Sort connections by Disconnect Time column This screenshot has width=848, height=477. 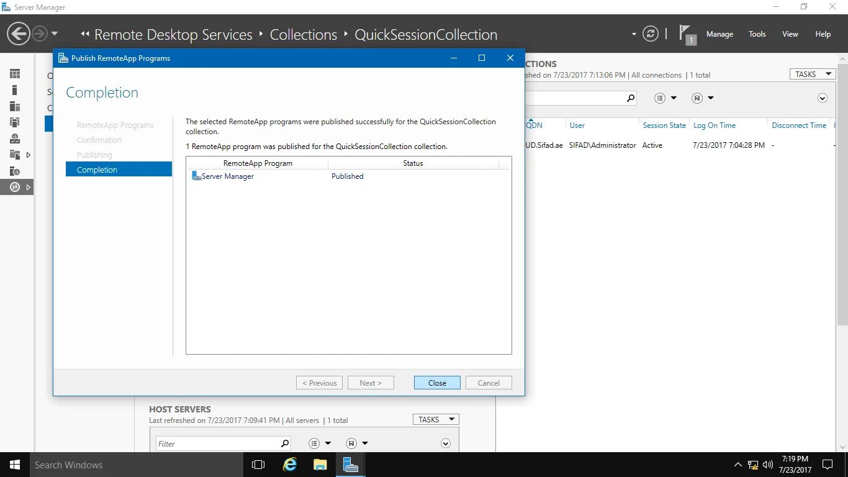pos(799,125)
